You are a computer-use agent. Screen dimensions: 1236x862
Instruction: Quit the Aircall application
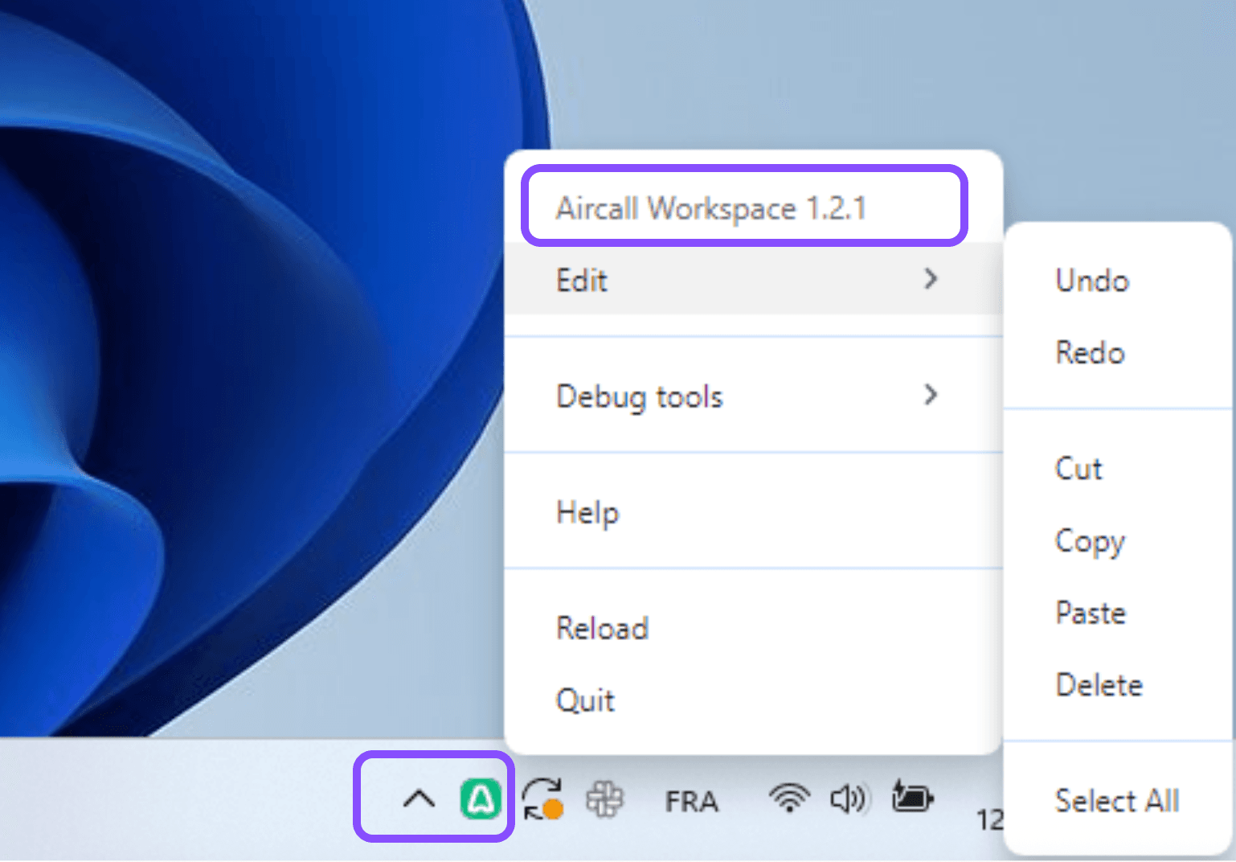coord(585,700)
